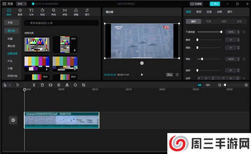Open the Audio library tab icon
This screenshot has width=251, height=154.
point(20,12)
